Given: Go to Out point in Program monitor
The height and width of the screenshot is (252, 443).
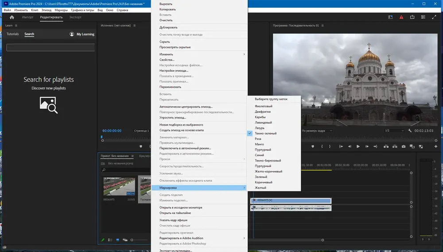Looking at the screenshot, I should [375, 147].
